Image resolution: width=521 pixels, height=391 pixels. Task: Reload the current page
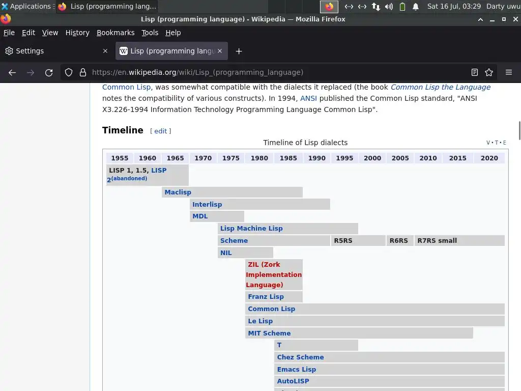(x=49, y=72)
